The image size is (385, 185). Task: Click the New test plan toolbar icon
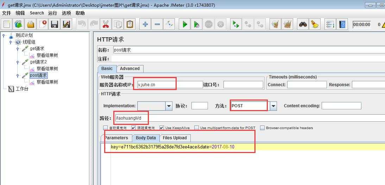tap(7, 24)
